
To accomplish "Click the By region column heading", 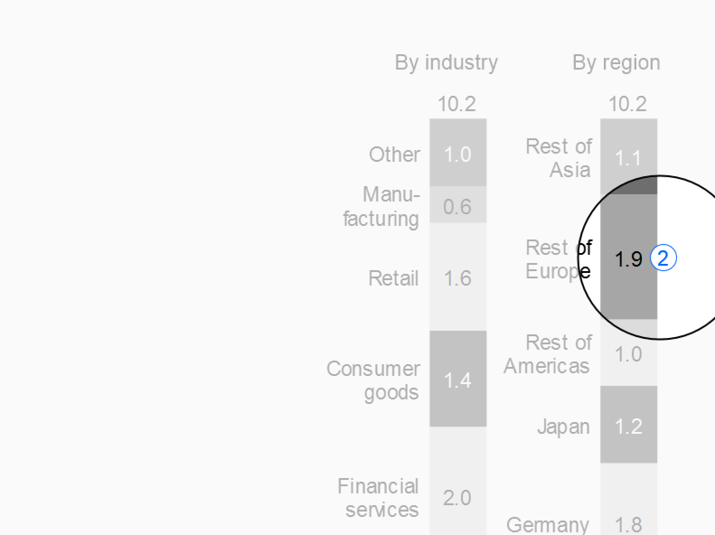I will click(616, 62).
